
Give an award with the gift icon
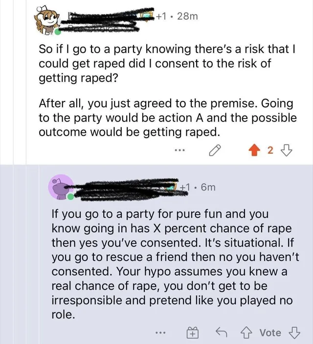click(193, 333)
